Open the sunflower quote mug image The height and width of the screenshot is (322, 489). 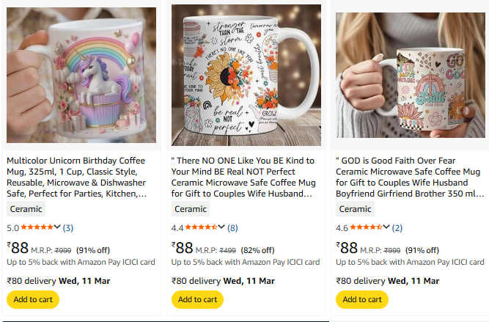tap(246, 76)
